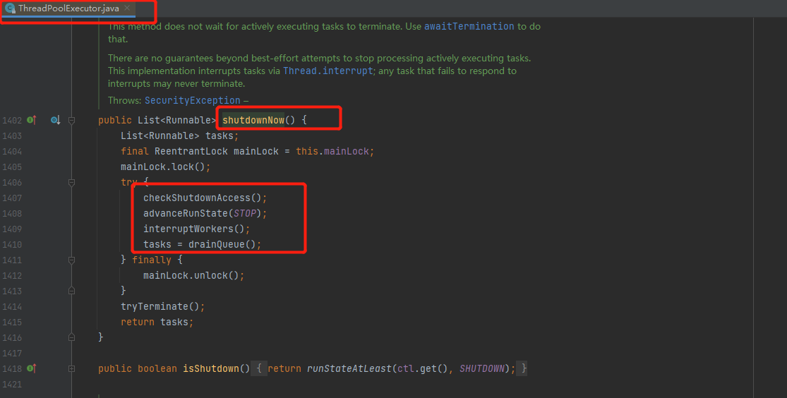Click line number 1403 in gutter
This screenshot has width=787, height=398.
(x=12, y=136)
